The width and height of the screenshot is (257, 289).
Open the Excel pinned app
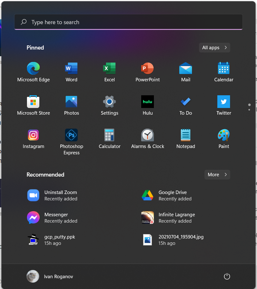tap(109, 72)
